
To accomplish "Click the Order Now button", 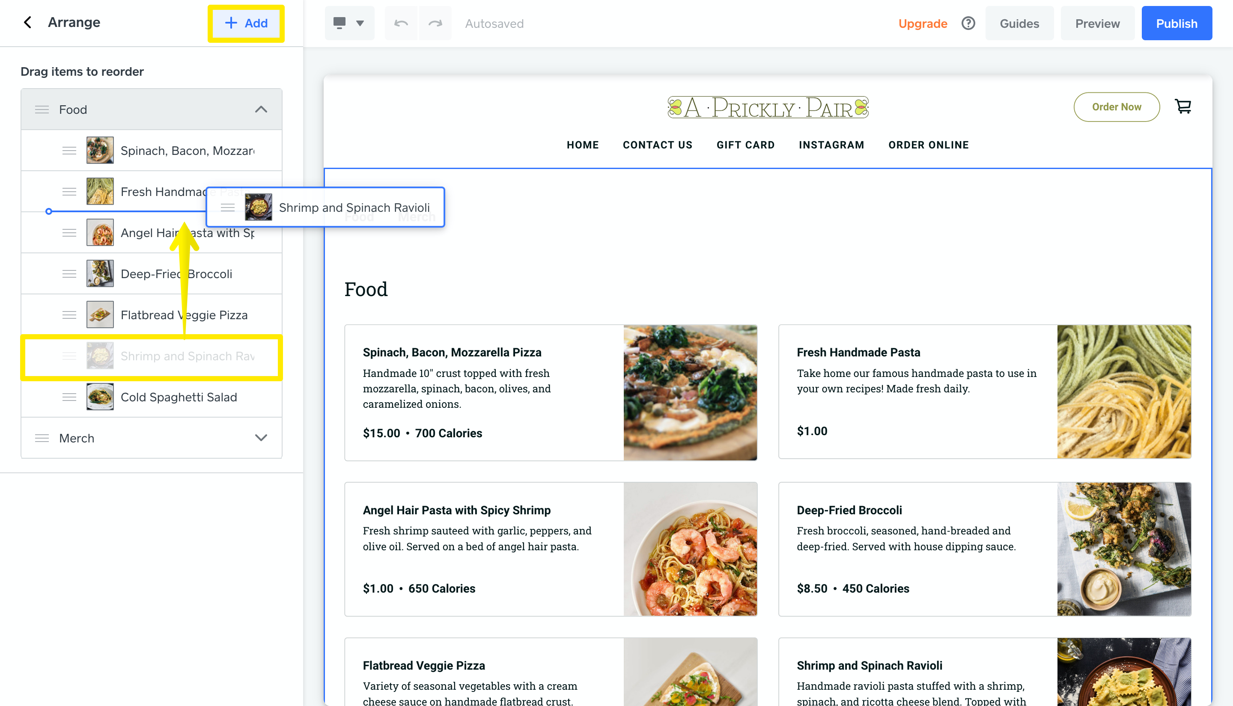I will 1117,107.
